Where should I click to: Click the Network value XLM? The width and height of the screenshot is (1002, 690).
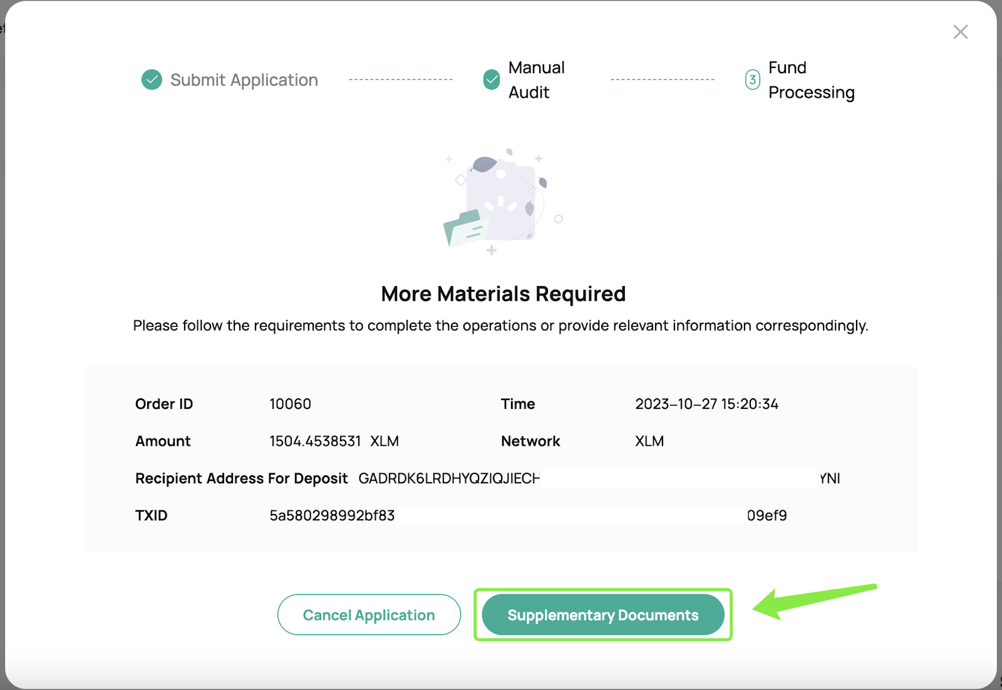[x=649, y=441]
